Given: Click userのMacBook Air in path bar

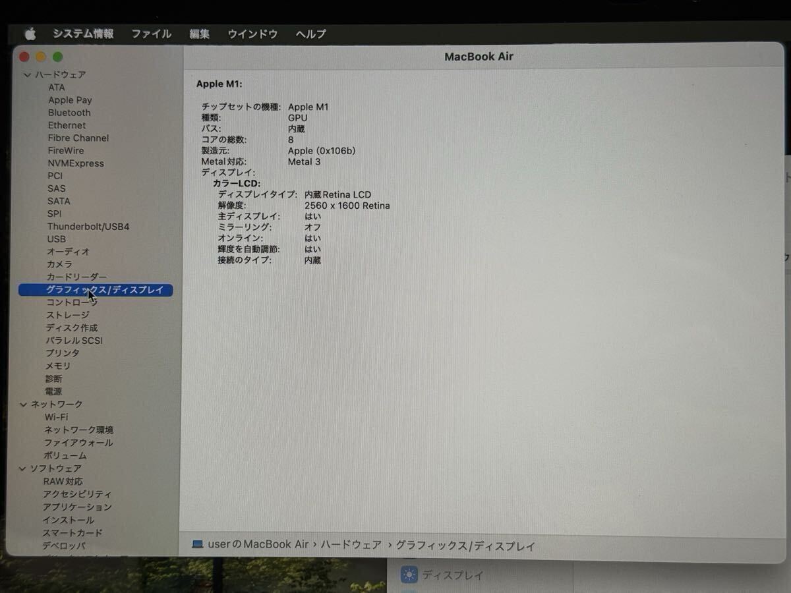Looking at the screenshot, I should pos(258,545).
